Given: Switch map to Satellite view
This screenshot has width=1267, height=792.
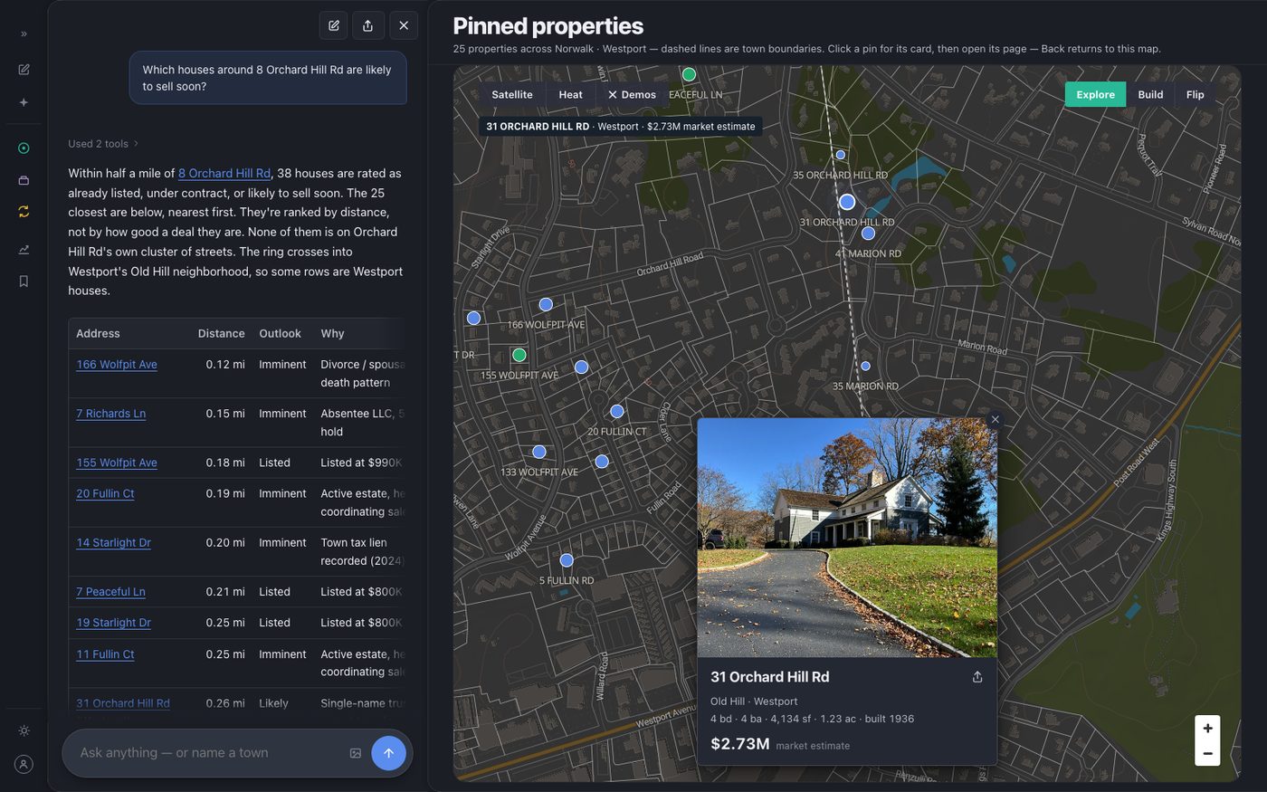Looking at the screenshot, I should (512, 94).
